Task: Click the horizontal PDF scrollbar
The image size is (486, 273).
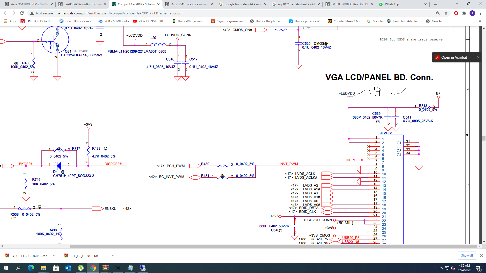Action: (273, 246)
